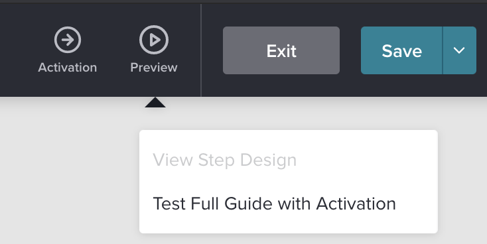The height and width of the screenshot is (244, 487).
Task: Click the play triangle inside the Preview circle
Action: click(155, 40)
